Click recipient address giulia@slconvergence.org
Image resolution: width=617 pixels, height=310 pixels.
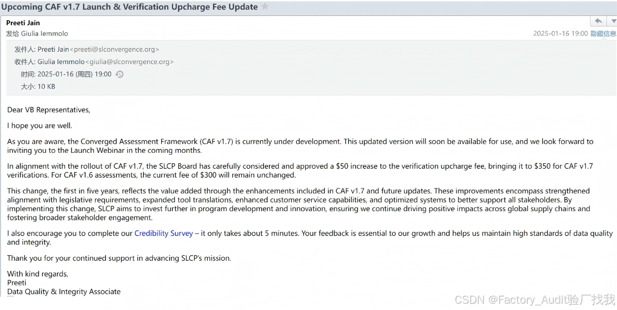click(x=130, y=62)
